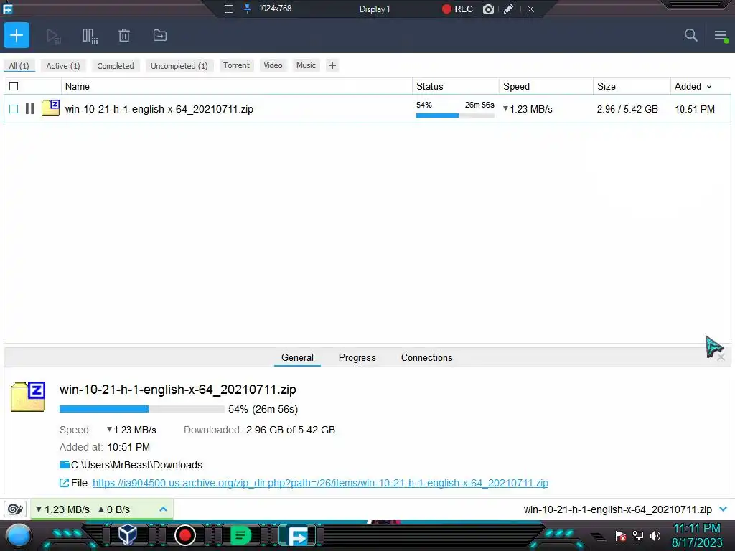Open C:\Users\MrBeast\Downloads folder path

(136, 465)
